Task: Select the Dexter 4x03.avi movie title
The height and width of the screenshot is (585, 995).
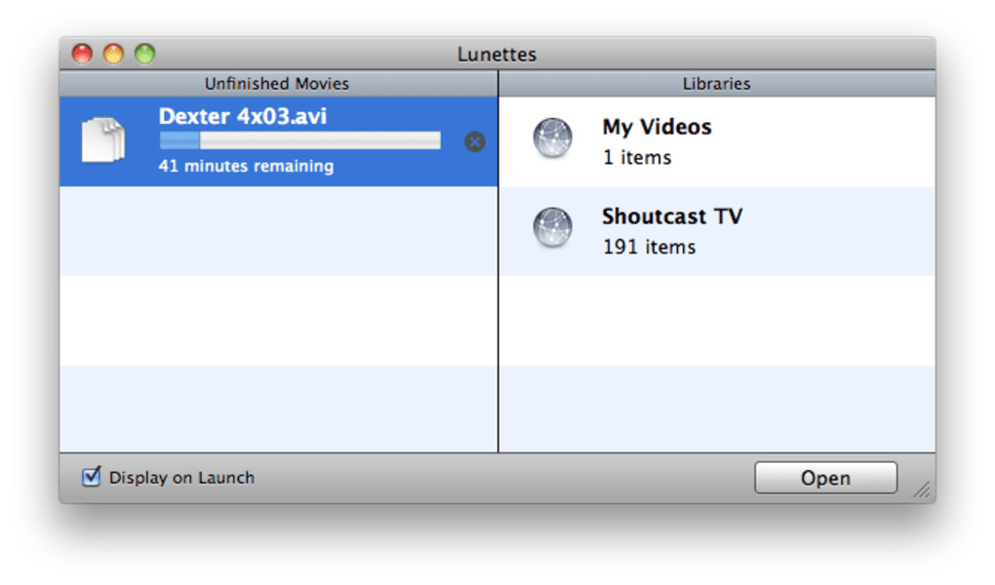Action: [x=243, y=117]
